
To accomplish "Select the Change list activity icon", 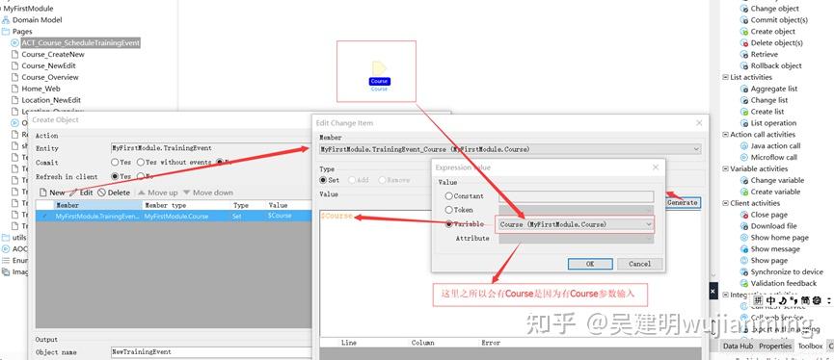I will tap(744, 100).
